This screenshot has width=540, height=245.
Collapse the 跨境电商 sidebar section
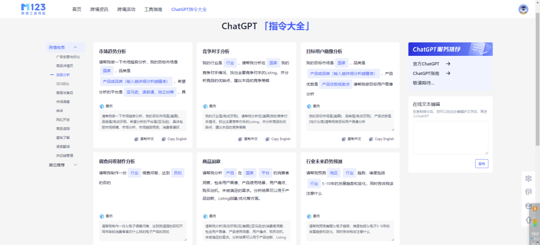point(65,47)
